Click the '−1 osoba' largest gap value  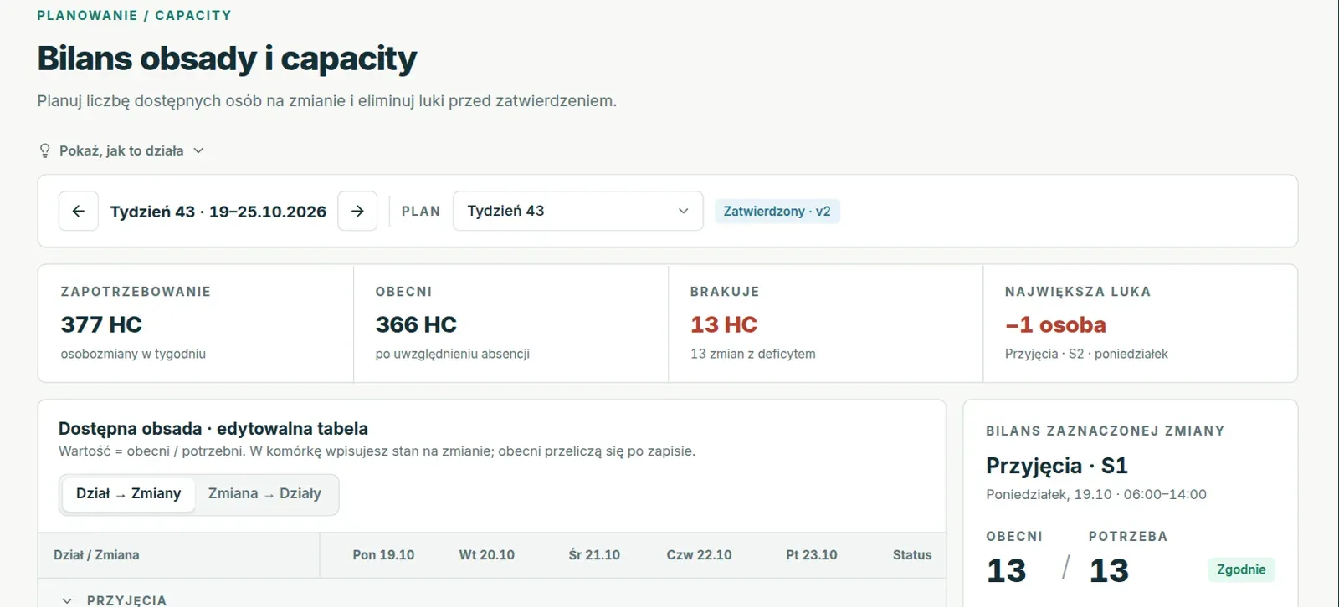(1055, 324)
